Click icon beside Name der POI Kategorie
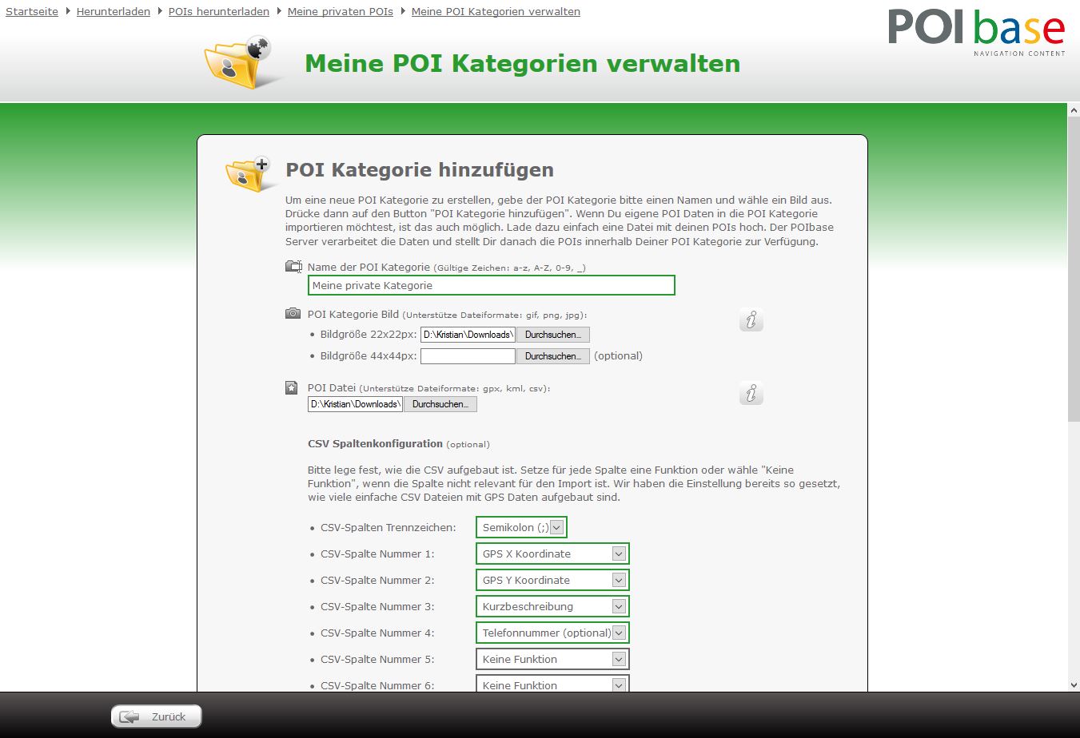This screenshot has width=1080, height=738. click(293, 267)
